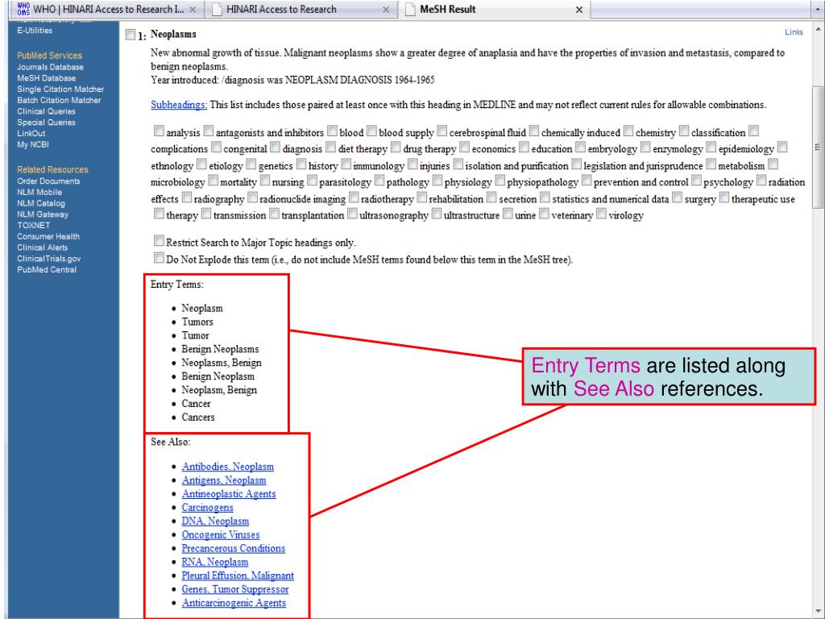Click the vertical scrollbar thumb
Image resolution: width=825 pixels, height=619 pixels.
click(817, 147)
